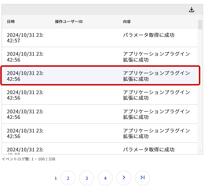The height and width of the screenshot is (187, 204).
Task: Click the red-highlighted アプリケーションプラグイン拡張に成功 row
Action: click(99, 76)
